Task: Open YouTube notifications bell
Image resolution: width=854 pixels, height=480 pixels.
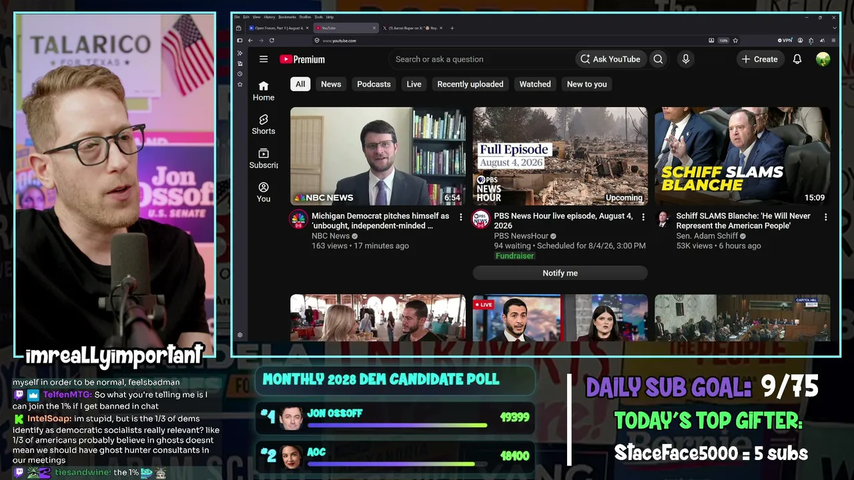Action: 797,59
